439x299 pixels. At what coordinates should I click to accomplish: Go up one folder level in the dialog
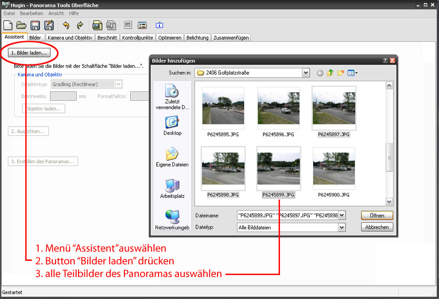(x=330, y=73)
